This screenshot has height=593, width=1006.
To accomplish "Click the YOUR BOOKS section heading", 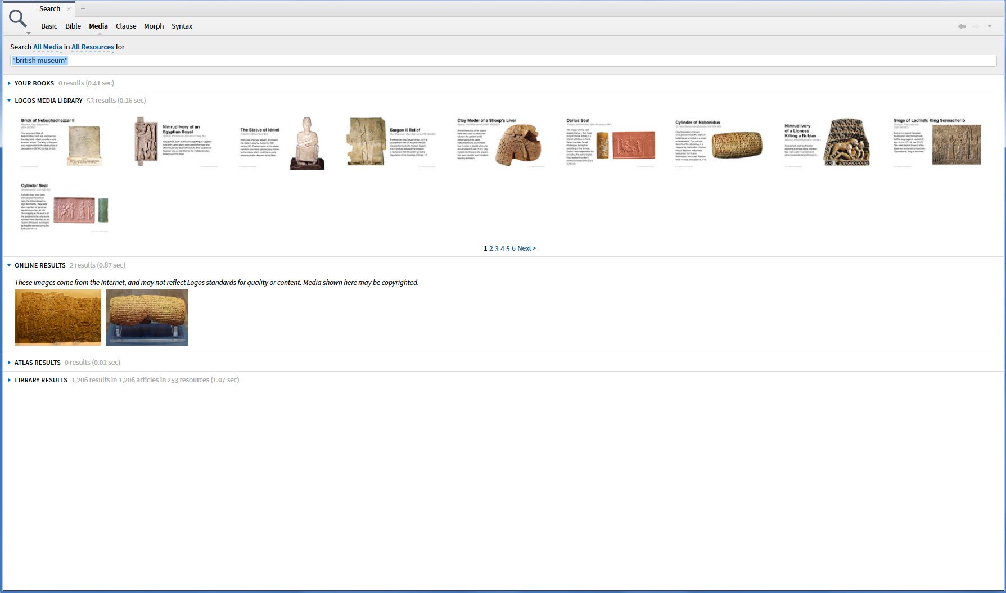I will click(34, 83).
